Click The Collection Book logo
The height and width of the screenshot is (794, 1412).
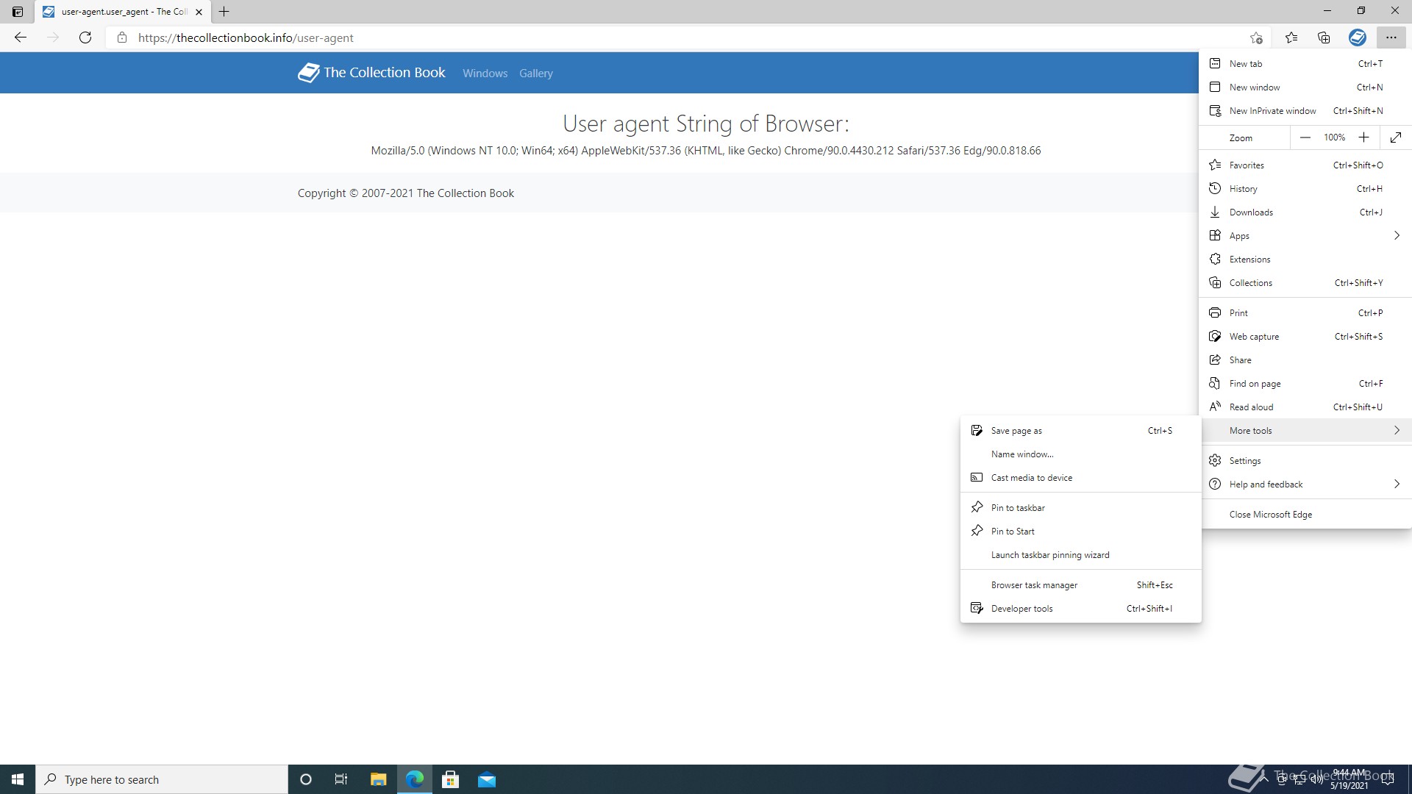pyautogui.click(x=308, y=72)
